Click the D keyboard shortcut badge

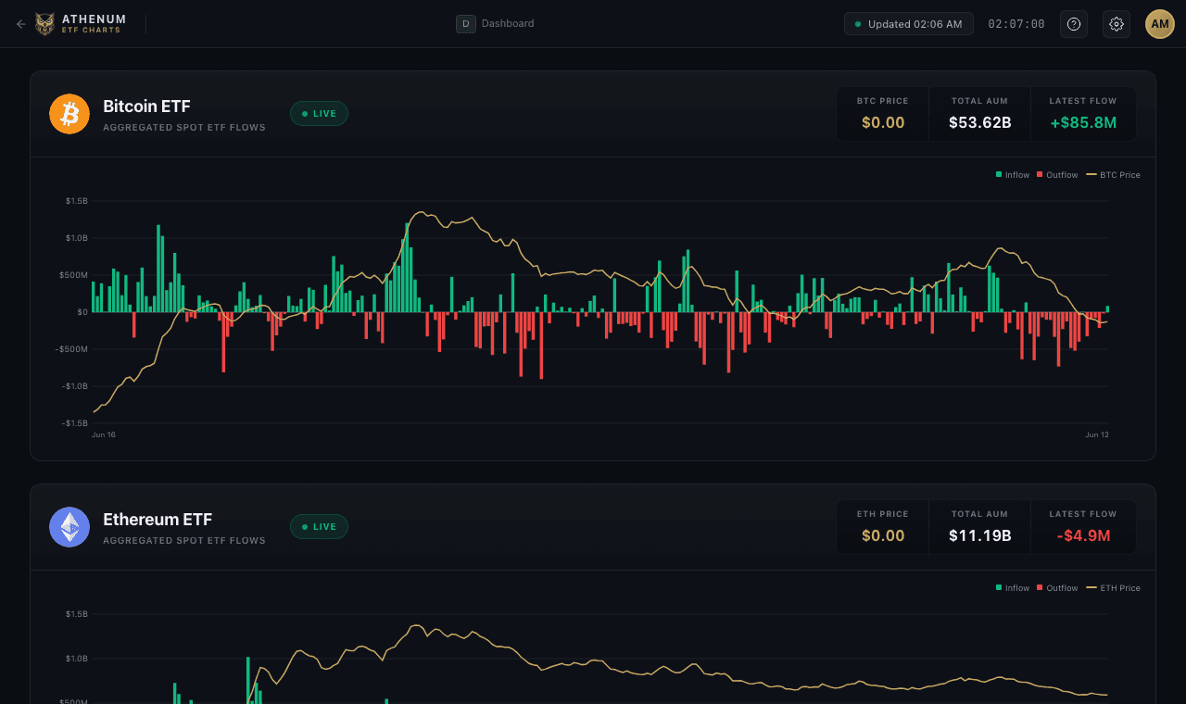pos(466,24)
